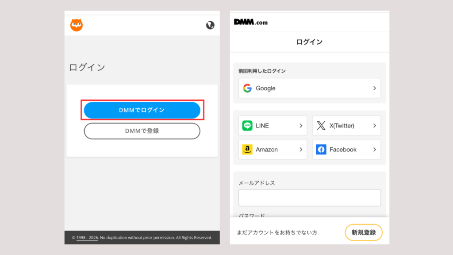Click the まだアカウントをお持ちでない方 text
This screenshot has height=255, width=453.
(277, 232)
